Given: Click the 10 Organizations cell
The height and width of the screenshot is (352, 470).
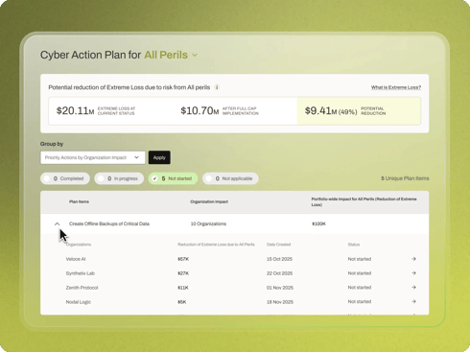Looking at the screenshot, I should pos(208,223).
